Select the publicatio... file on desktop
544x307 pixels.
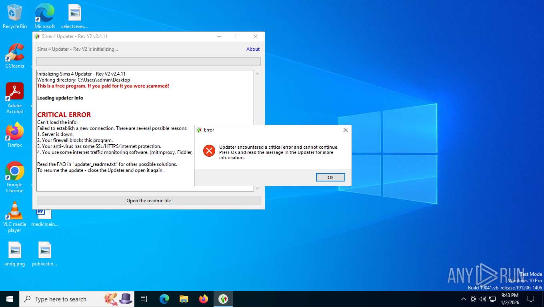pyautogui.click(x=44, y=254)
